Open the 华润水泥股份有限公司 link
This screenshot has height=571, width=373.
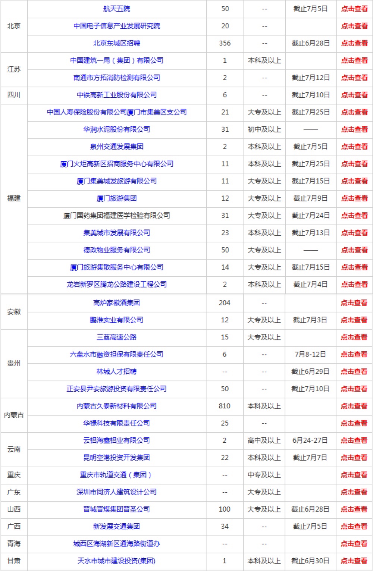(117, 129)
